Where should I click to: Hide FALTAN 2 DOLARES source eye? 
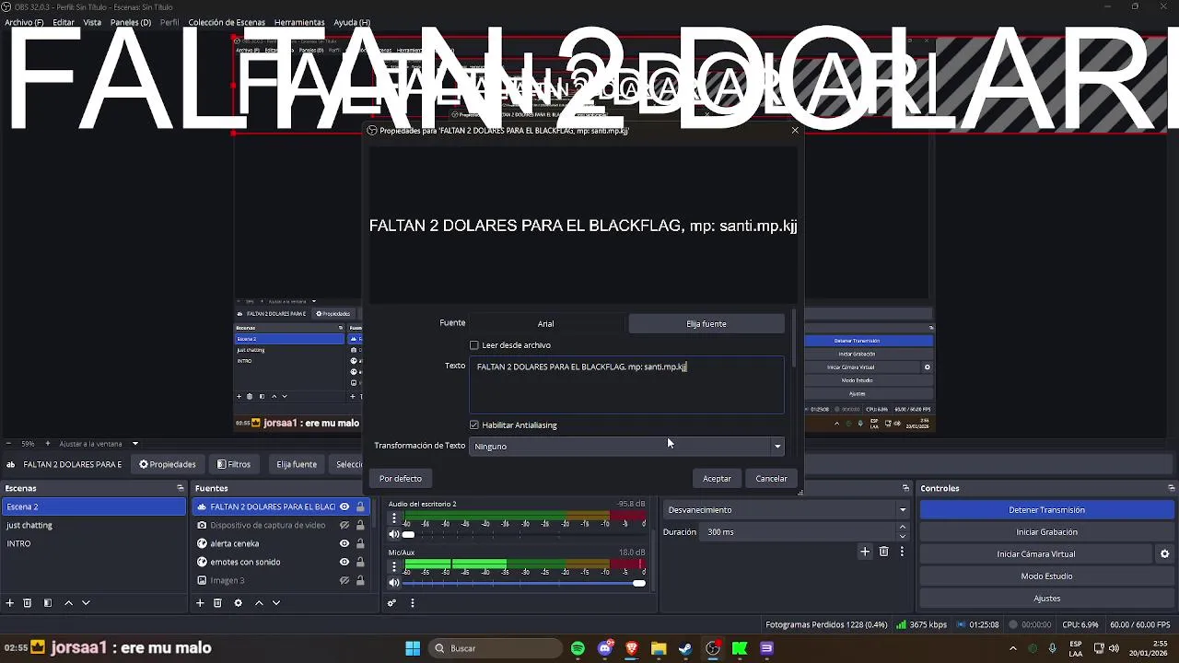click(x=344, y=506)
